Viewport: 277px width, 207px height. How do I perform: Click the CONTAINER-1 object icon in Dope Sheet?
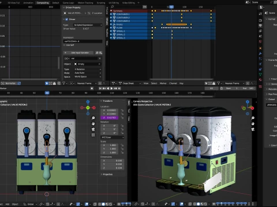coord(114,14)
